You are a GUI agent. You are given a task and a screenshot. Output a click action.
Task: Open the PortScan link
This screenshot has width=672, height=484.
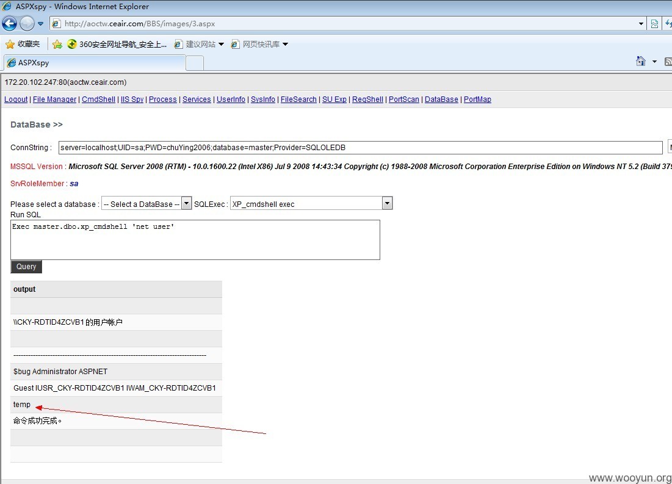(x=403, y=99)
